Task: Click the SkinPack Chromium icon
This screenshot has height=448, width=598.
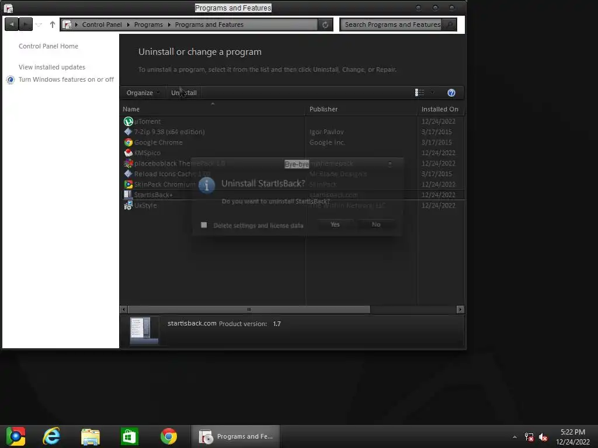Action: pos(128,184)
